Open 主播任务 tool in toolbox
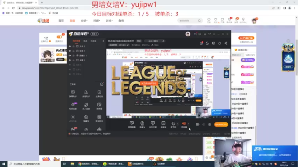Viewport: 298px width, 167px height. click(99, 94)
